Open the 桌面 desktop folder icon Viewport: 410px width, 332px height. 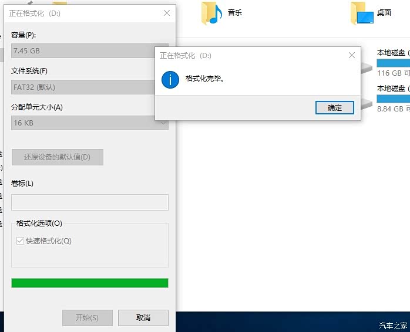pos(362,13)
